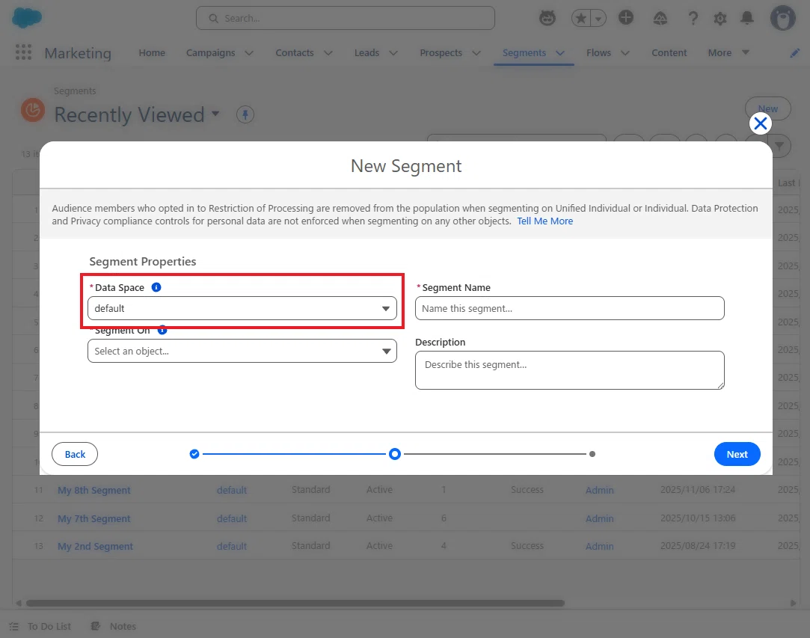Click the scrollbar right arrow
This screenshot has width=810, height=638.
[793, 603]
